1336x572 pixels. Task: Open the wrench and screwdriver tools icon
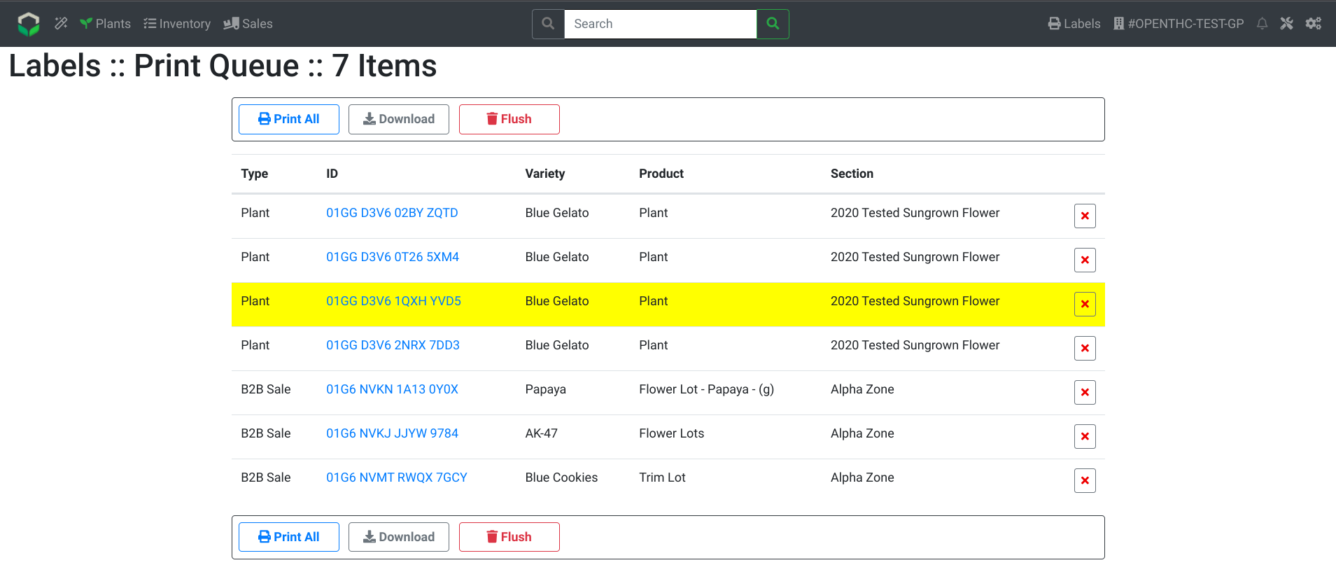pos(1286,24)
